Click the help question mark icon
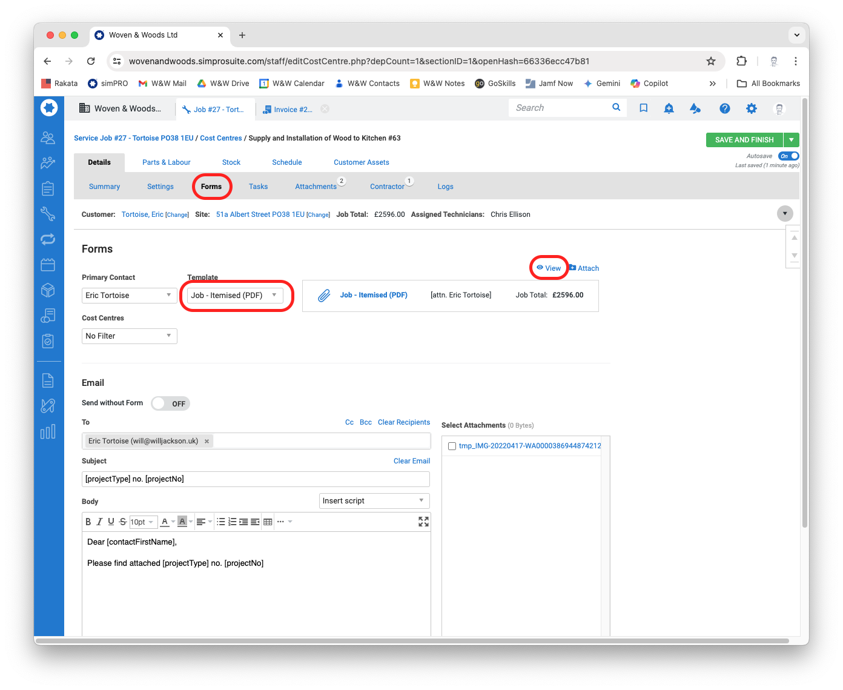The width and height of the screenshot is (843, 690). [x=724, y=108]
